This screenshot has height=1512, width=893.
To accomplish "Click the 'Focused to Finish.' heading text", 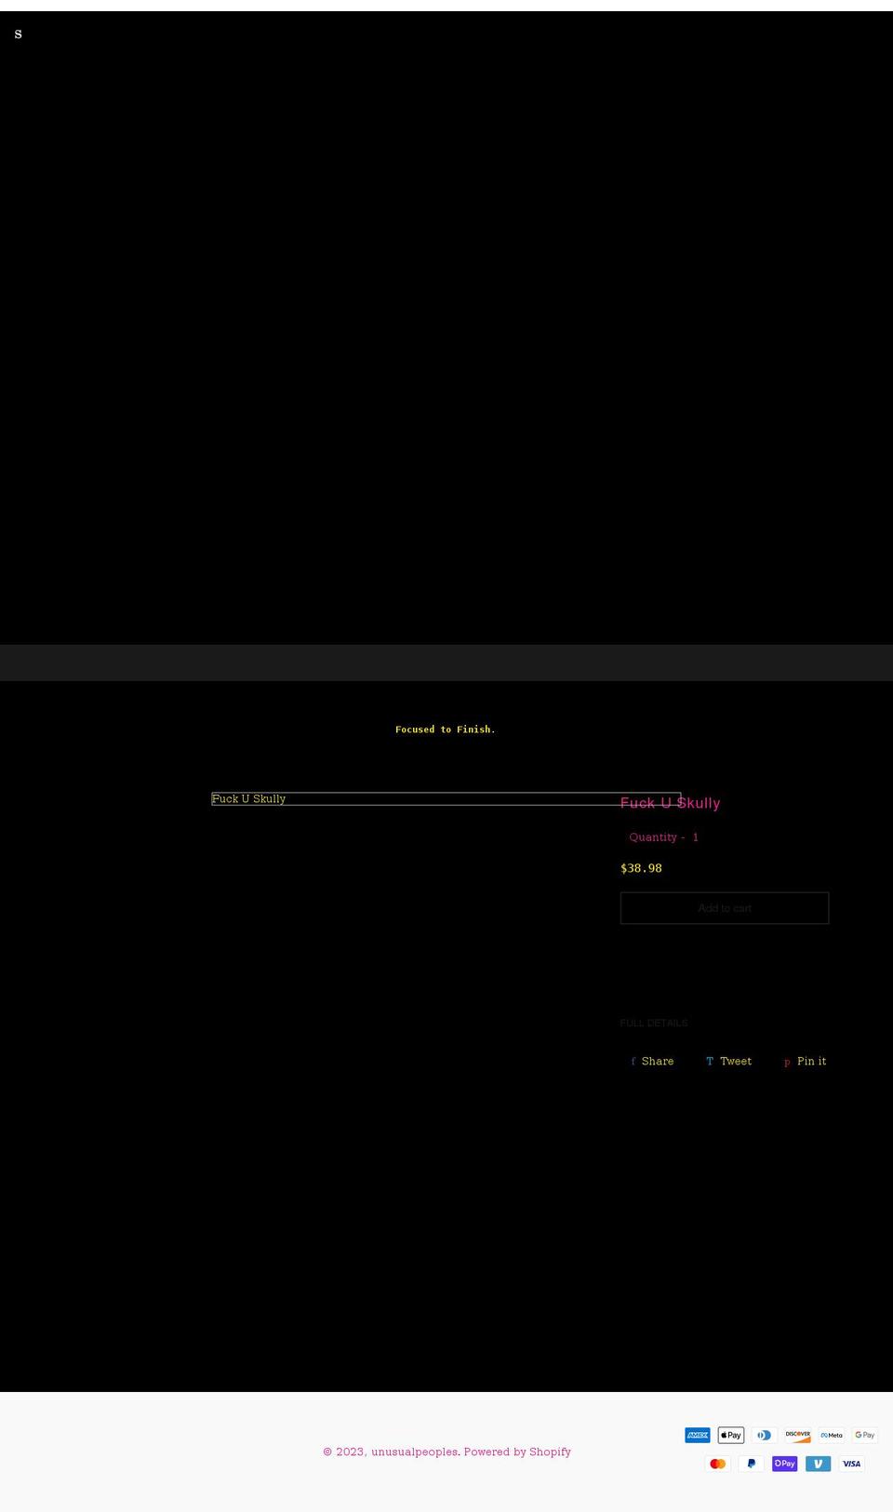I will pos(445,729).
